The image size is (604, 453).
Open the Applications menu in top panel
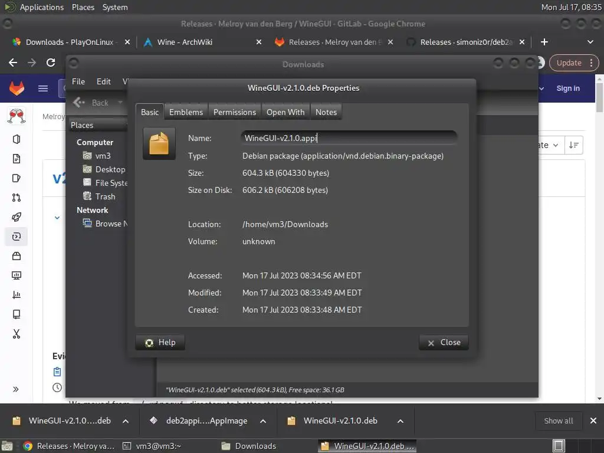[42, 7]
